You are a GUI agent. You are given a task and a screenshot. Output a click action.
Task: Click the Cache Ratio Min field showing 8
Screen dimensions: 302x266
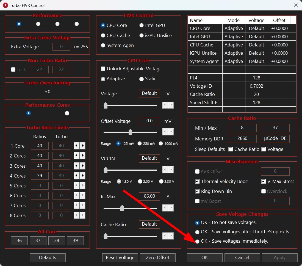click(x=242, y=128)
